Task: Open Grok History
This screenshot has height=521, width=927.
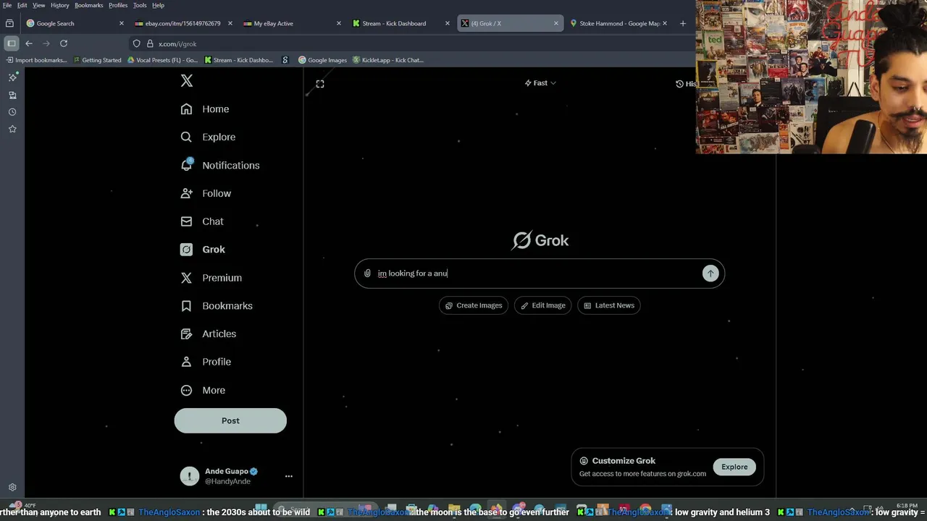Action: click(686, 84)
